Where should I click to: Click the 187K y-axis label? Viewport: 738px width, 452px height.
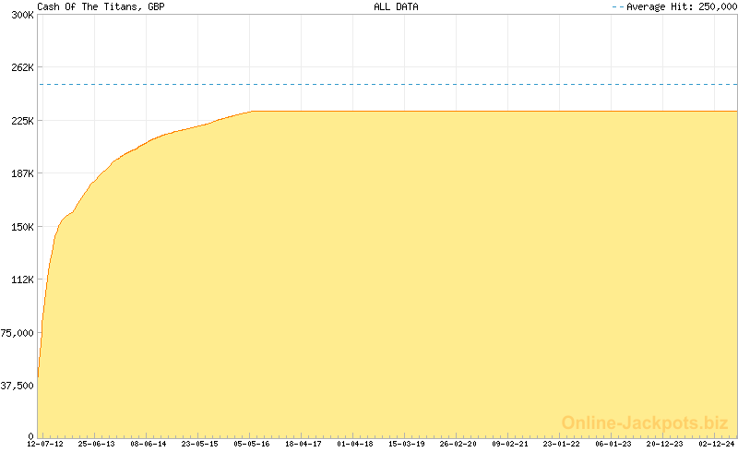pyautogui.click(x=22, y=173)
